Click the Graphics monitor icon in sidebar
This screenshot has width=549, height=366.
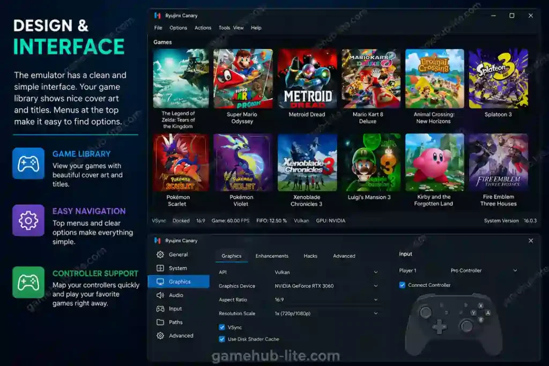click(160, 282)
